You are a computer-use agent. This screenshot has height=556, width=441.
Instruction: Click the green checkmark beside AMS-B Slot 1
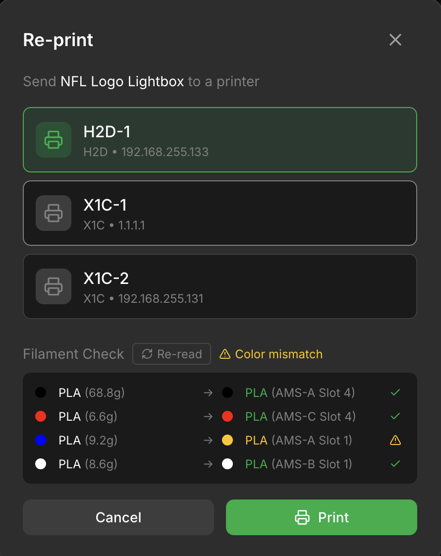coord(395,464)
